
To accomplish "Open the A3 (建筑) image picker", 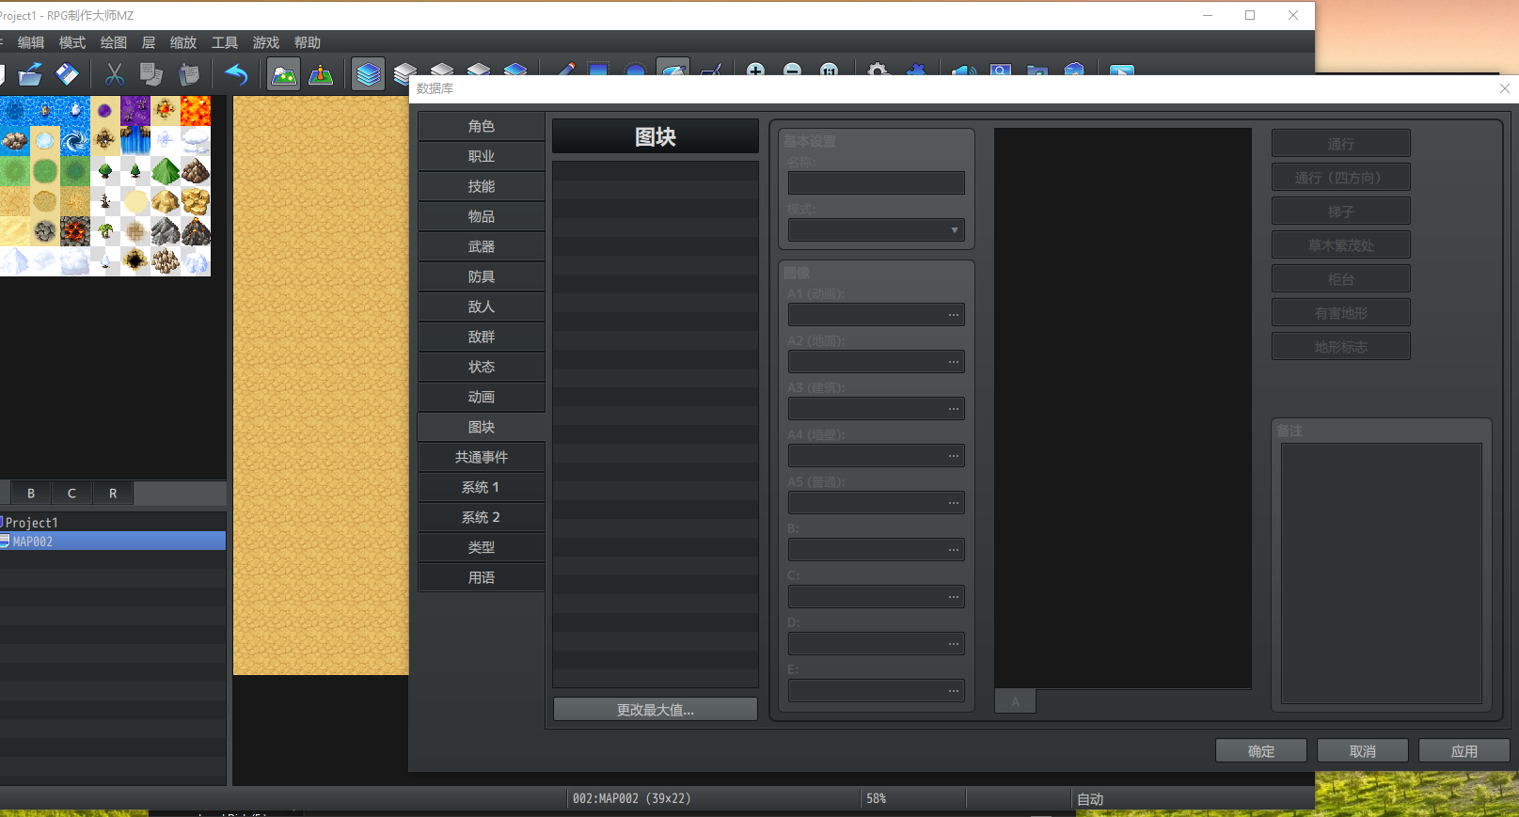I will tap(954, 409).
